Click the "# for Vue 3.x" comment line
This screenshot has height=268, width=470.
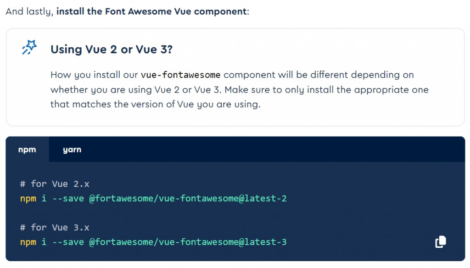[55, 227]
